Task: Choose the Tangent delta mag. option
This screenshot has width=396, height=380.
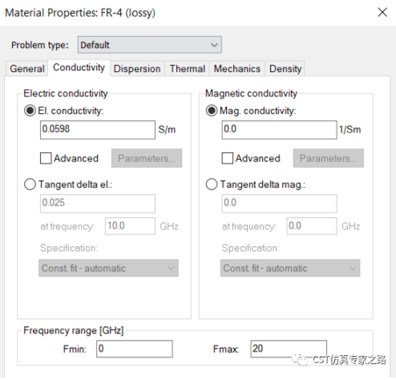Action: 212,184
